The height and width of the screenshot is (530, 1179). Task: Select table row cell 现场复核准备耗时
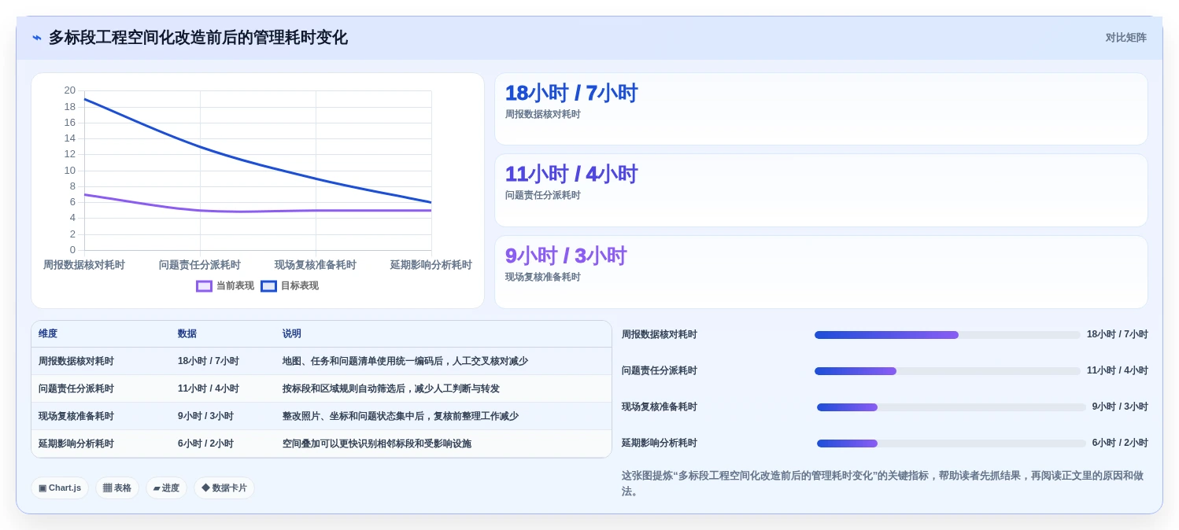tap(76, 417)
